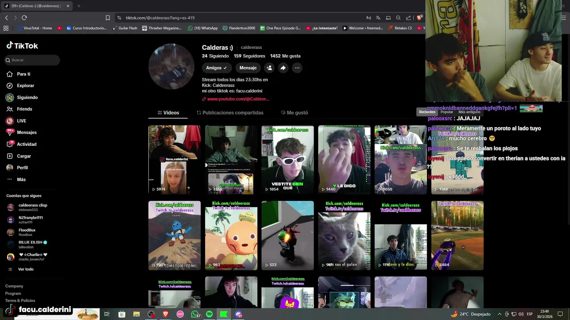Open the gray cat video thumbnail
570x320 pixels.
[x=344, y=236]
